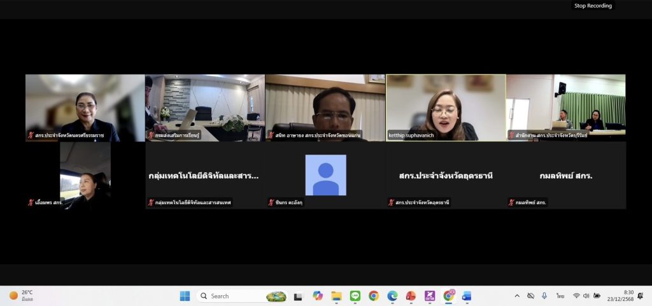652x306 pixels.
Task: Select ketthip suphavanich's active speaker video tile
Action: [446, 107]
